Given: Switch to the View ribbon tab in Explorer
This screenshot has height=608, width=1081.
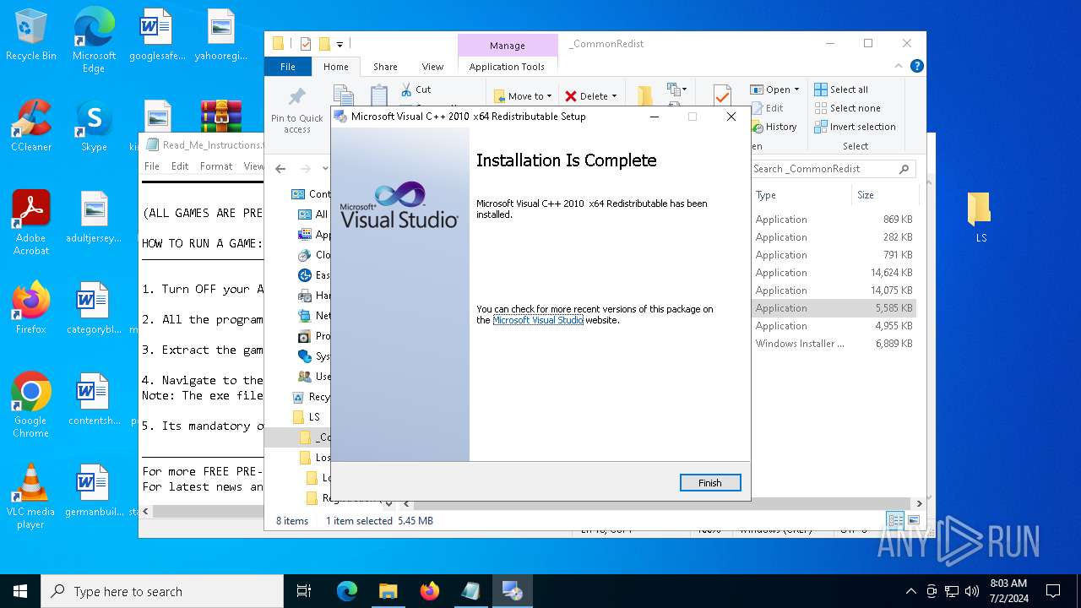Looking at the screenshot, I should click(x=432, y=67).
